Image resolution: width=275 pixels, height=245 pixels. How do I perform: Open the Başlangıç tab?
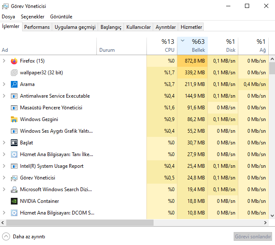[x=111, y=27]
